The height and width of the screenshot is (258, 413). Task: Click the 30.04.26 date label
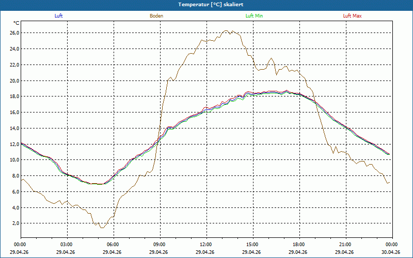pos(391,252)
